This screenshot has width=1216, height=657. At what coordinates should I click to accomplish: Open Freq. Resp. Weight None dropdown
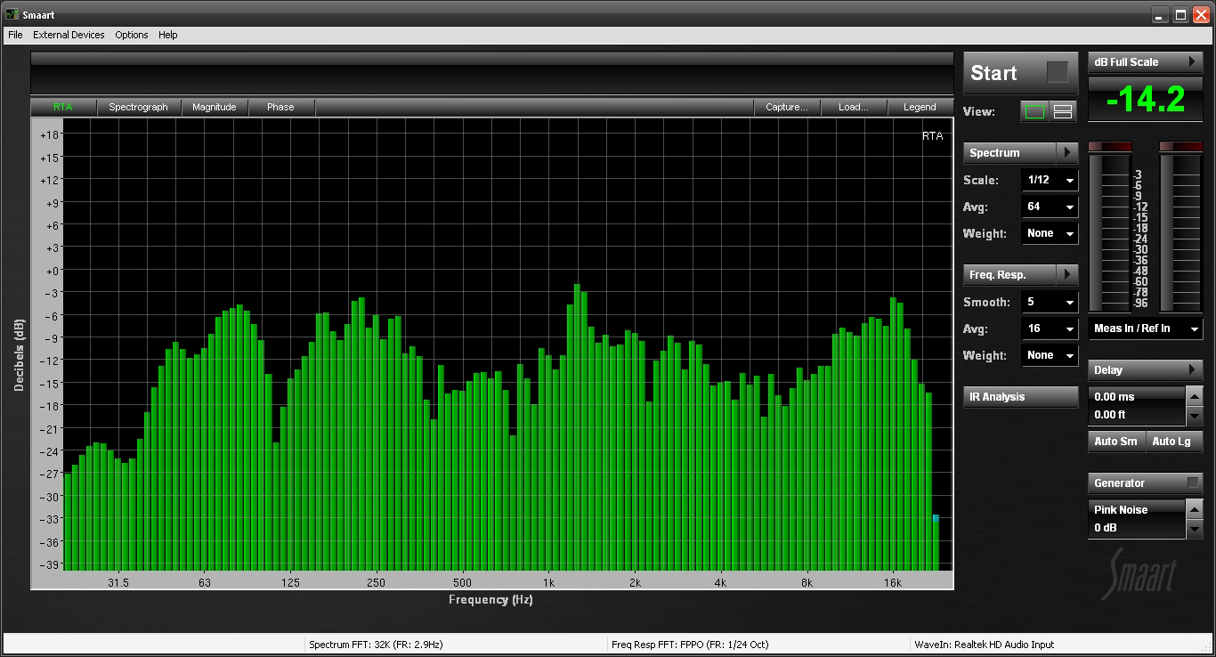pyautogui.click(x=1050, y=355)
